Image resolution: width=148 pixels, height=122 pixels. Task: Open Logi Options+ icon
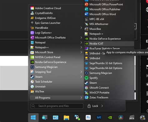[x=32, y=33]
